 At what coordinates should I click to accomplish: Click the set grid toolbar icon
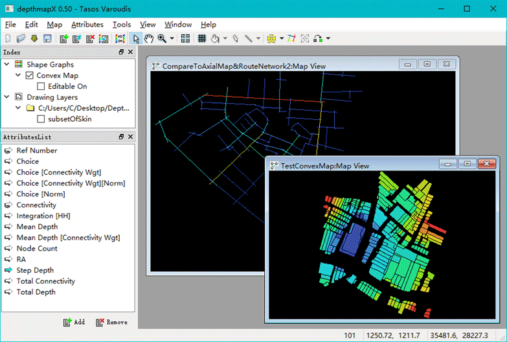coord(202,39)
